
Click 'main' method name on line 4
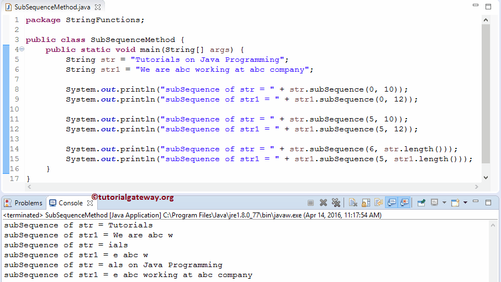point(150,50)
